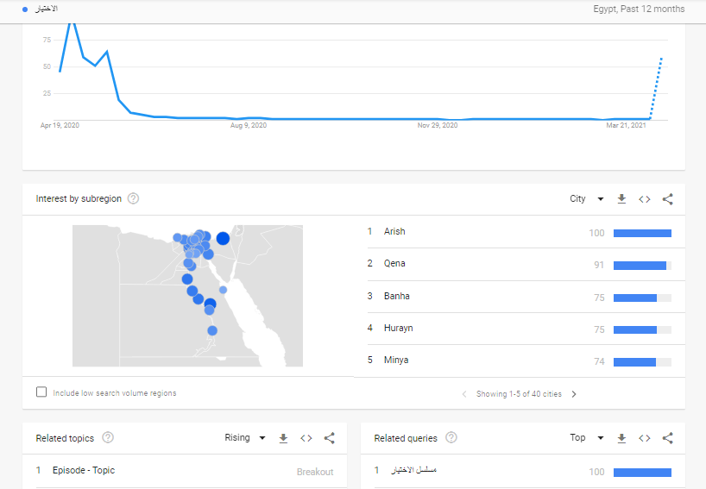Download the Related queries data

click(x=621, y=438)
